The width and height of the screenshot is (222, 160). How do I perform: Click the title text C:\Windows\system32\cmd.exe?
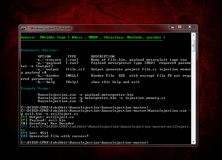[x=49, y=28]
